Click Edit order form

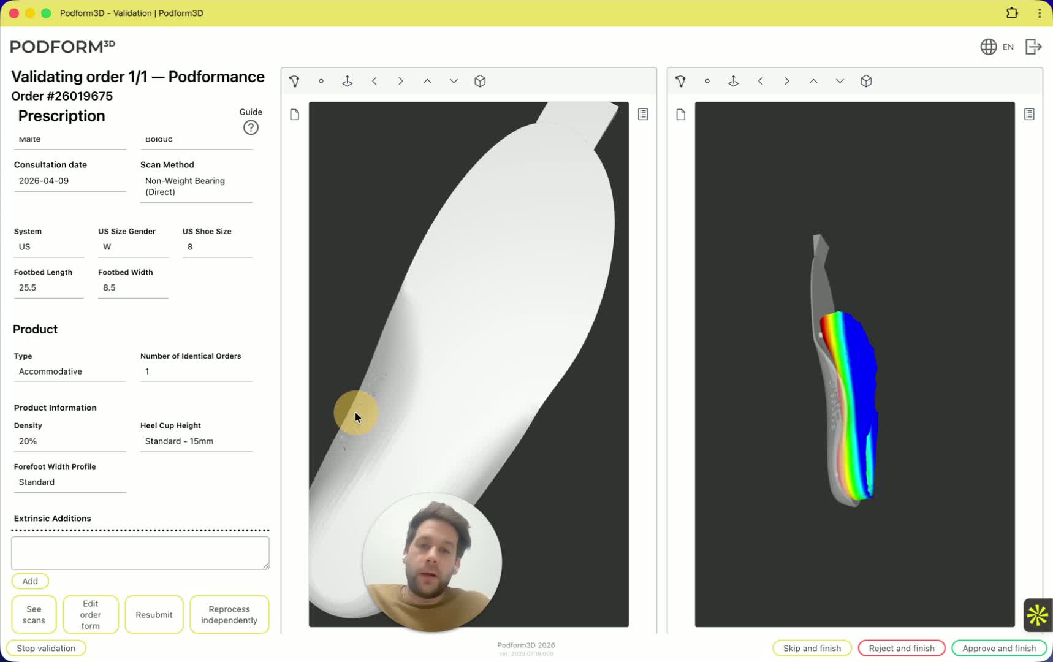[90, 615]
